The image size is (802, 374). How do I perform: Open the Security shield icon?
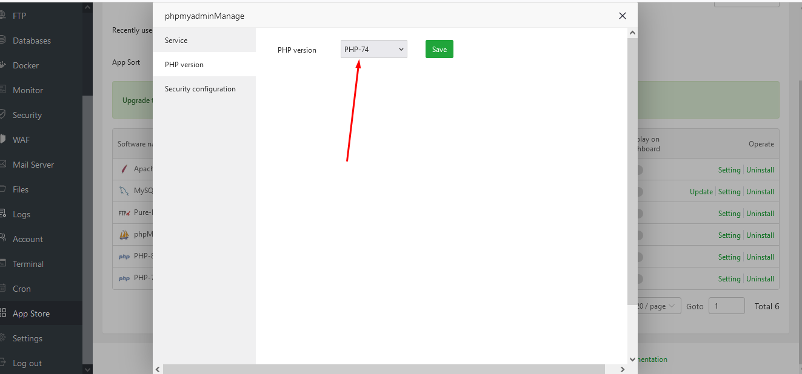(x=2, y=115)
